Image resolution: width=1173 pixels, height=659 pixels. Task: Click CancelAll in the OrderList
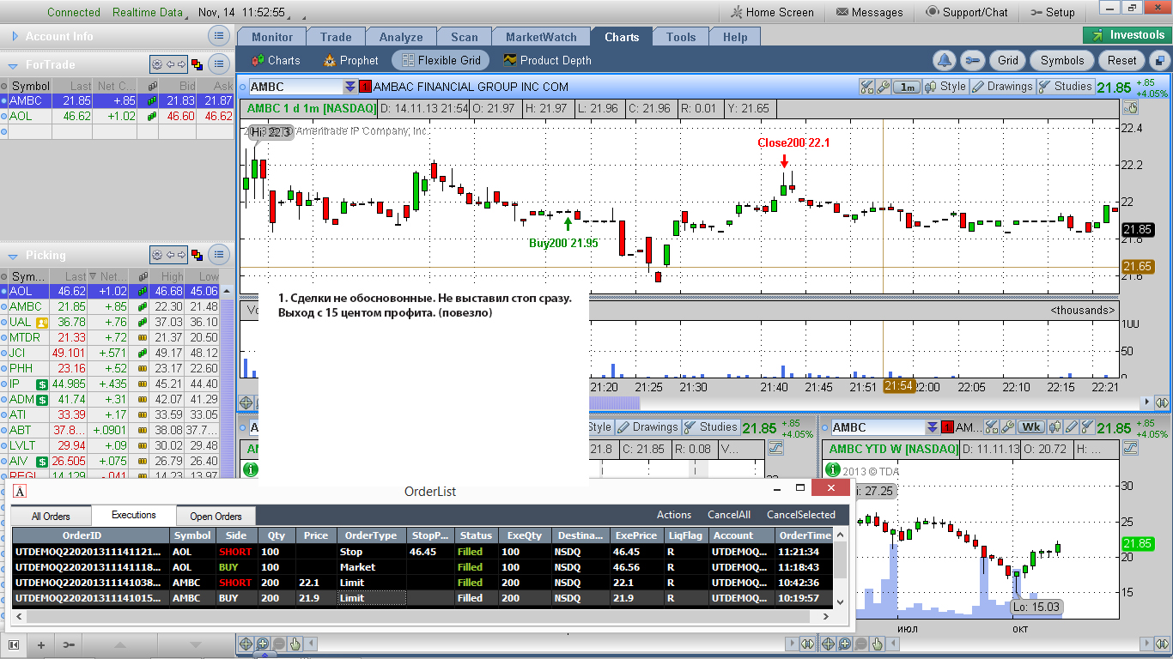coord(729,515)
